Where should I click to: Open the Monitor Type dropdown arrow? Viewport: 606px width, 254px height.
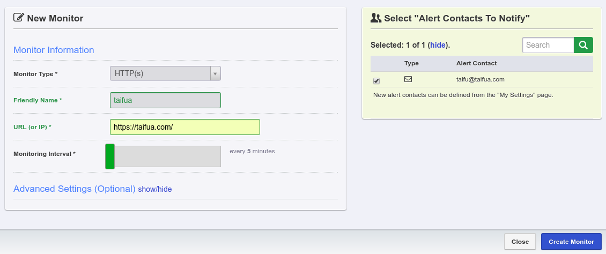215,73
